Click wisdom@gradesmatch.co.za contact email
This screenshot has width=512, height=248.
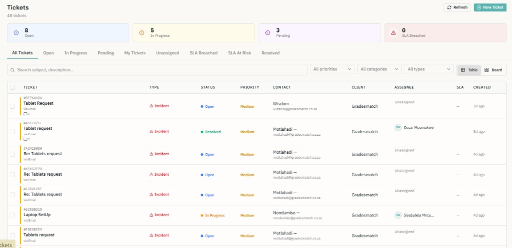tap(295, 109)
